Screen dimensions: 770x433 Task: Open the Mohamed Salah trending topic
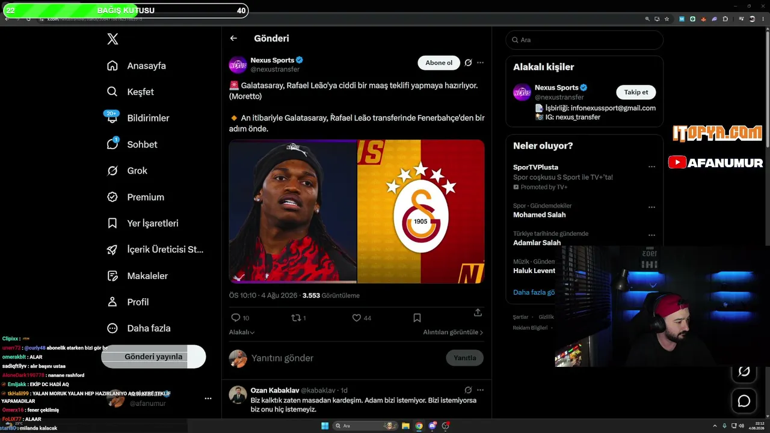pyautogui.click(x=539, y=215)
